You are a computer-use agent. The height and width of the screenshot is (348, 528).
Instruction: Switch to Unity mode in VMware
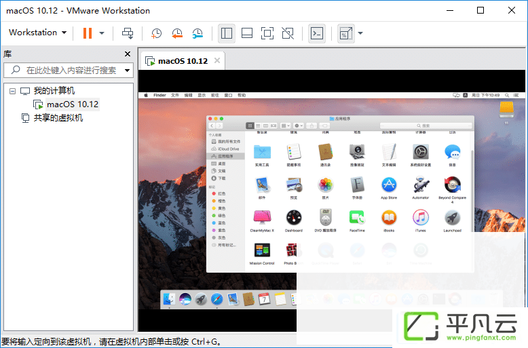288,33
